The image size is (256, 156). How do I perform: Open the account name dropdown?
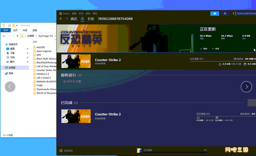(246, 13)
